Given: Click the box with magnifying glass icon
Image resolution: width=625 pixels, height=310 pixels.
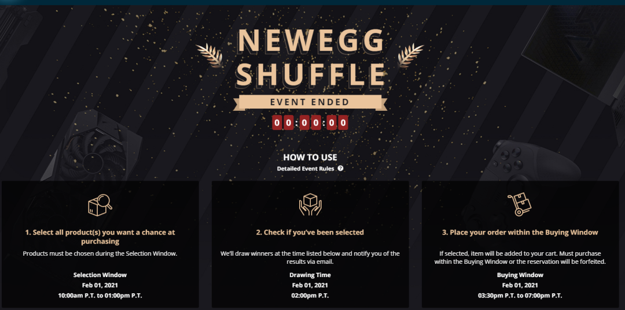Looking at the screenshot, I should point(100,206).
